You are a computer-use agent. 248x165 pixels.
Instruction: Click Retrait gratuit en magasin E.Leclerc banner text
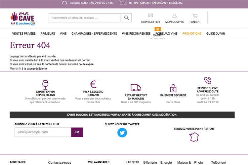156,3
